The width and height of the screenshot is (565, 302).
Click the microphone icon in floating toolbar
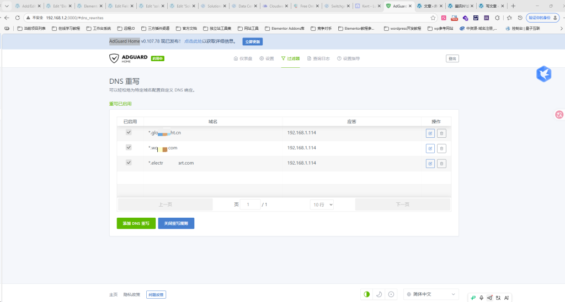point(481,298)
